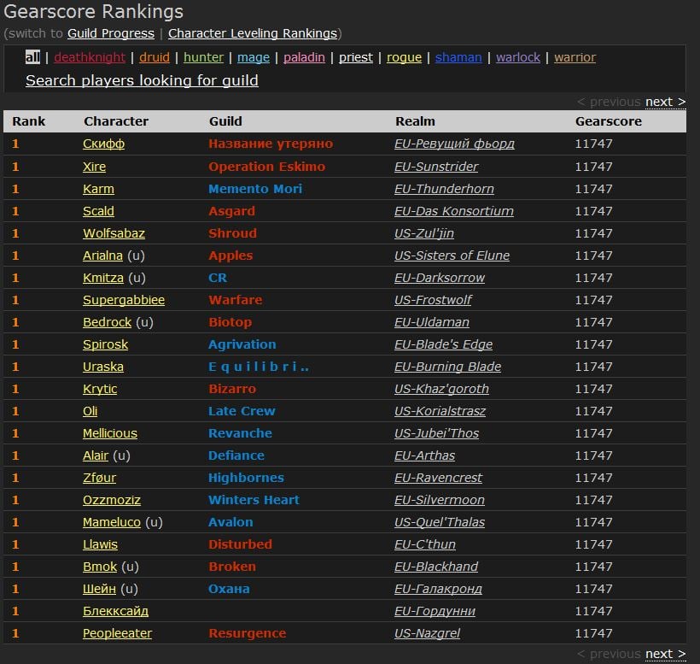Open the Memento Mori guild page

click(255, 189)
